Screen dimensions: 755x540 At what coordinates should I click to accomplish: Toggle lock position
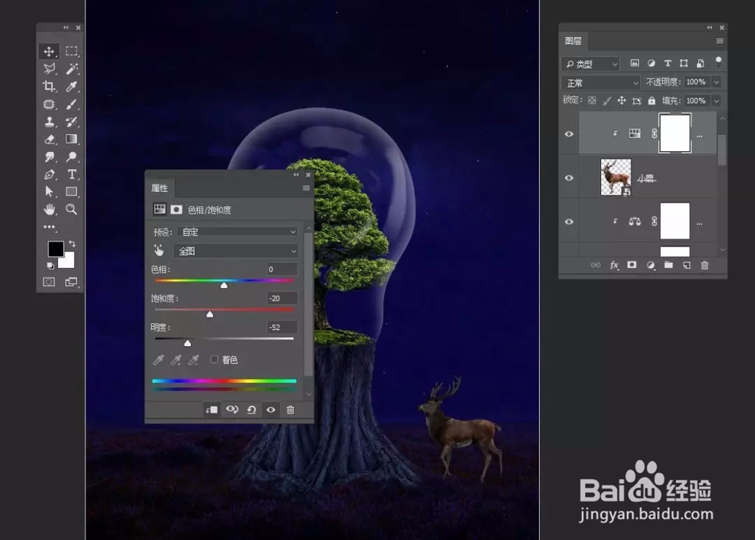pos(621,100)
